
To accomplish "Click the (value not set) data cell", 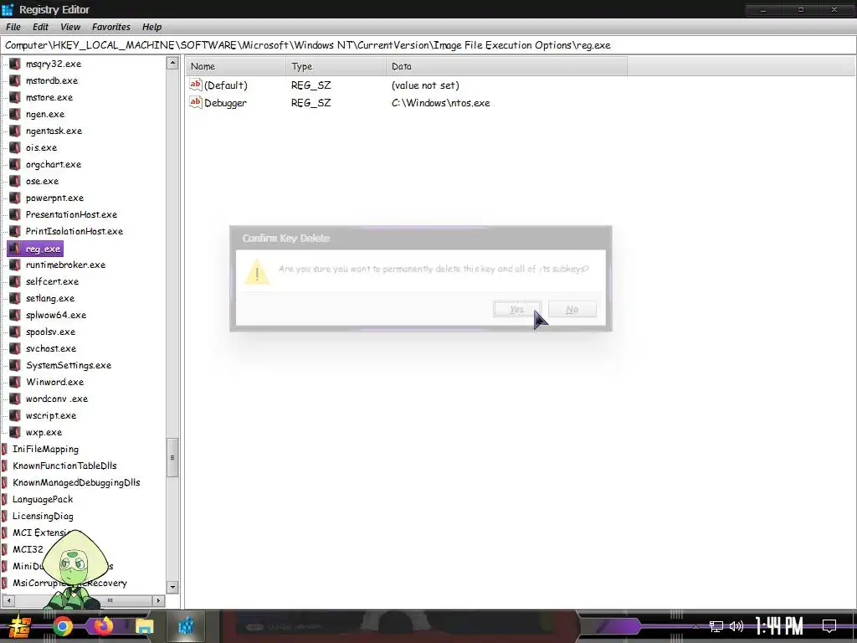I will (424, 85).
